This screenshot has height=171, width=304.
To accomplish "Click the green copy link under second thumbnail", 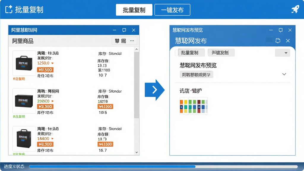I will (19, 116).
